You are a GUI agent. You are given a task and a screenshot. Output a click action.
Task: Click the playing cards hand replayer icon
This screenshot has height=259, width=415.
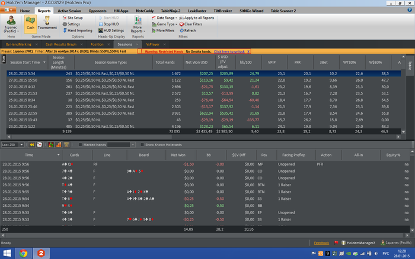point(40,145)
